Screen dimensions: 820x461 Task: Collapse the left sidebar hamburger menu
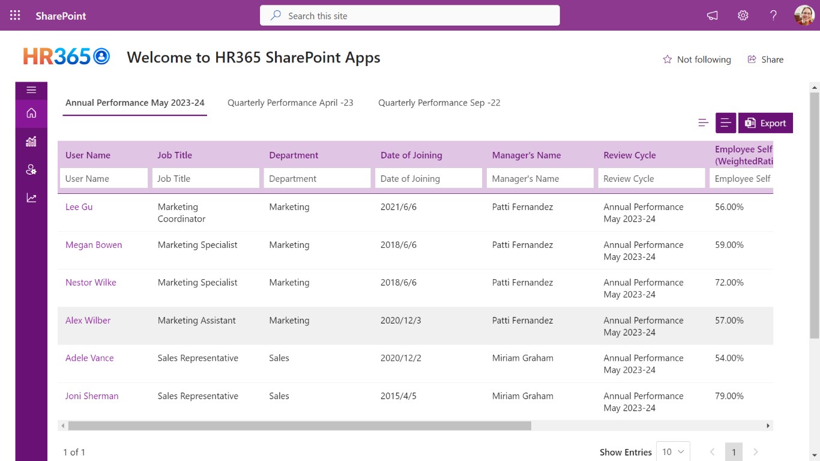click(x=31, y=90)
